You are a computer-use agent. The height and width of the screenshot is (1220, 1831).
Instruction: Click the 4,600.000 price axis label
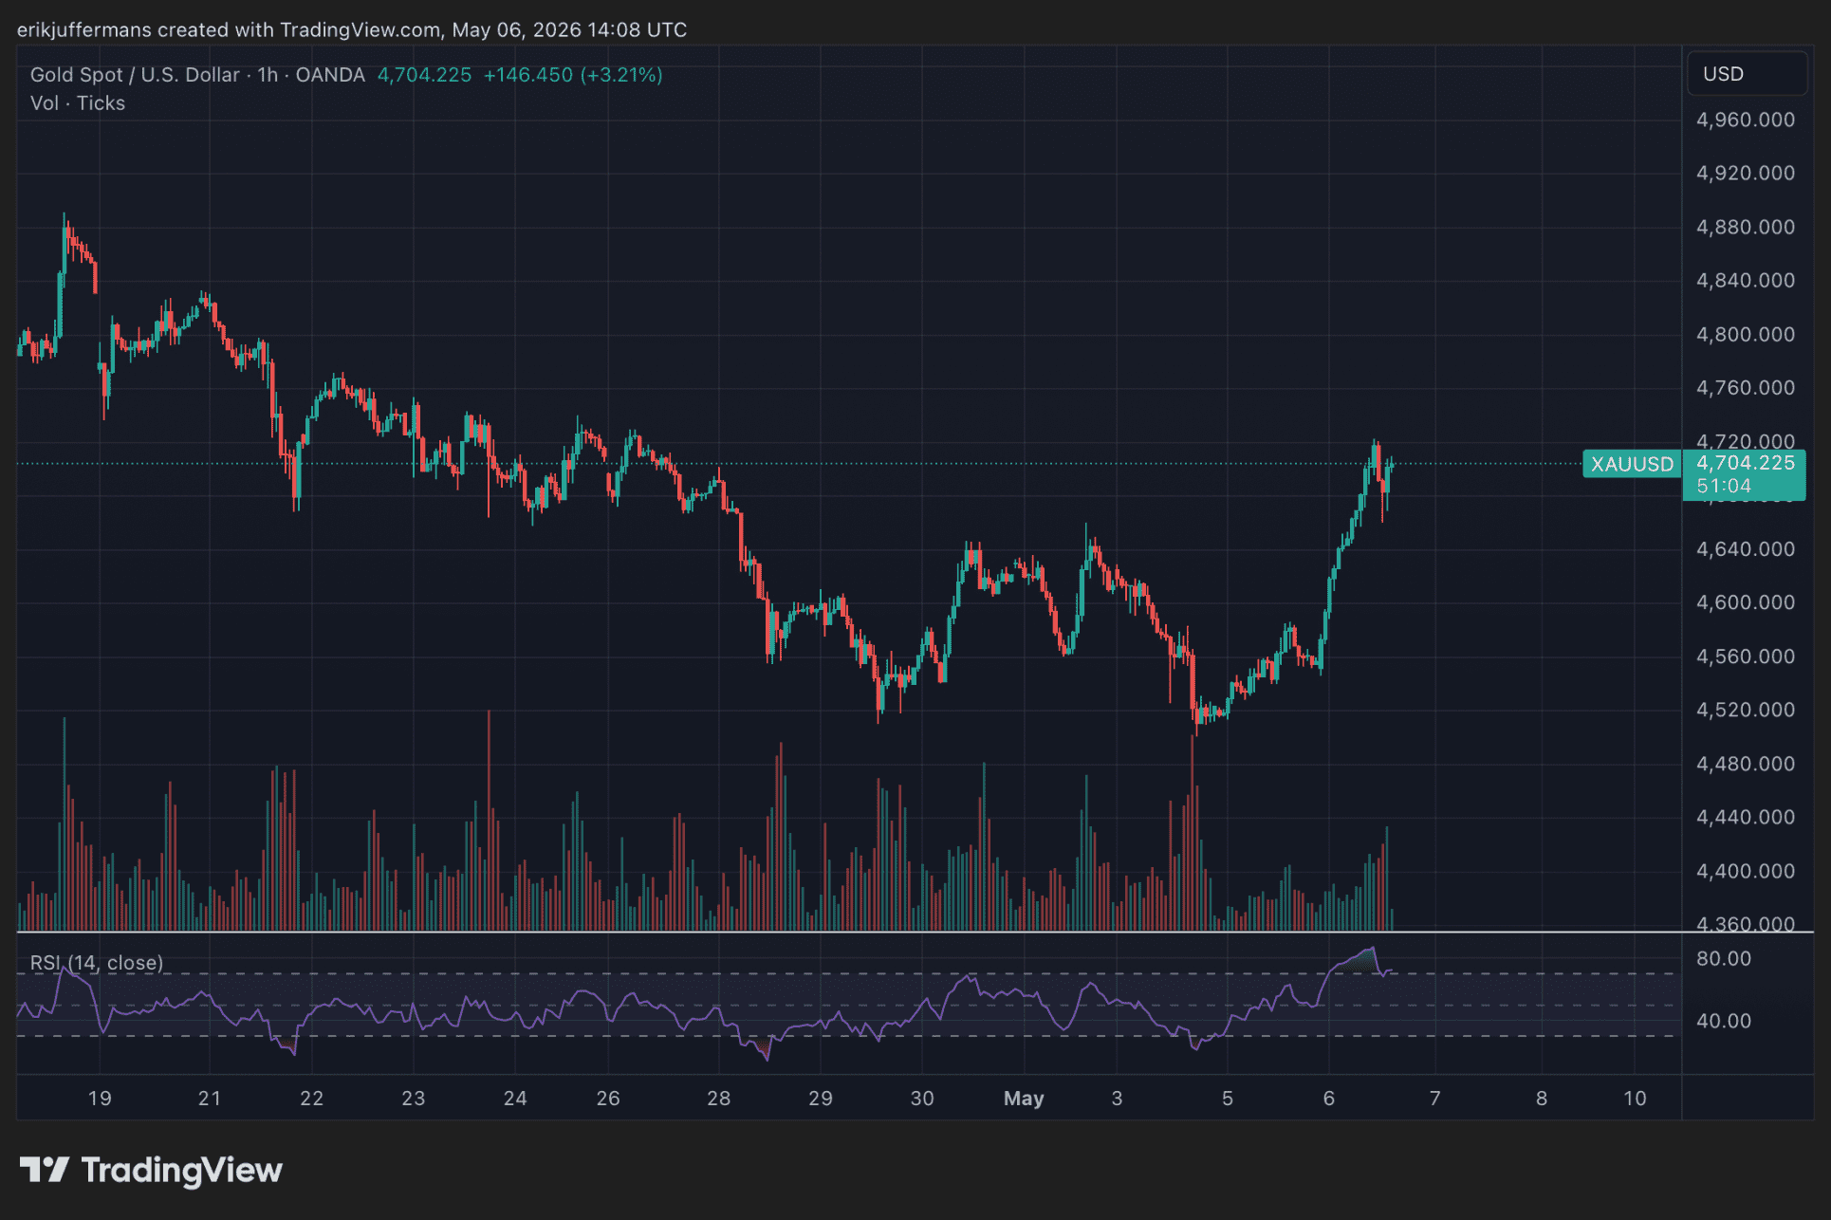[1746, 601]
